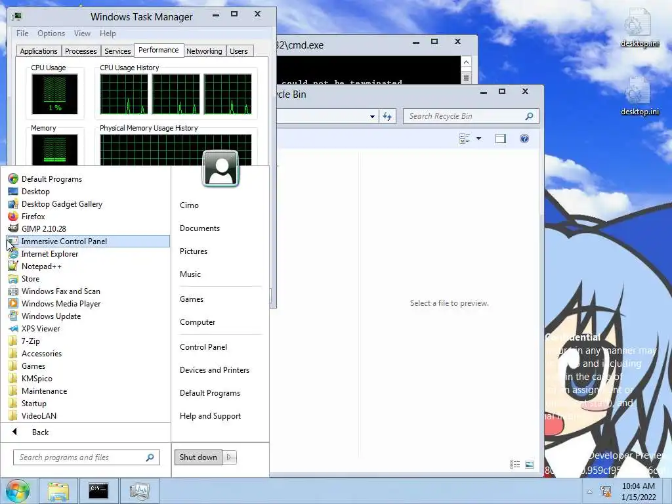Open Windows Fax and Scan icon

pos(13,291)
